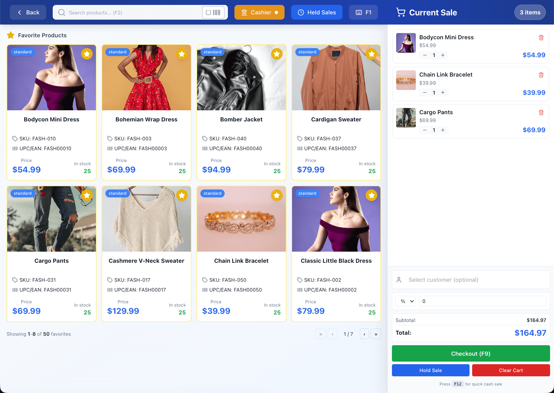Image resolution: width=554 pixels, height=393 pixels.
Task: Jump to the last page using double chevron
Action: (376, 334)
